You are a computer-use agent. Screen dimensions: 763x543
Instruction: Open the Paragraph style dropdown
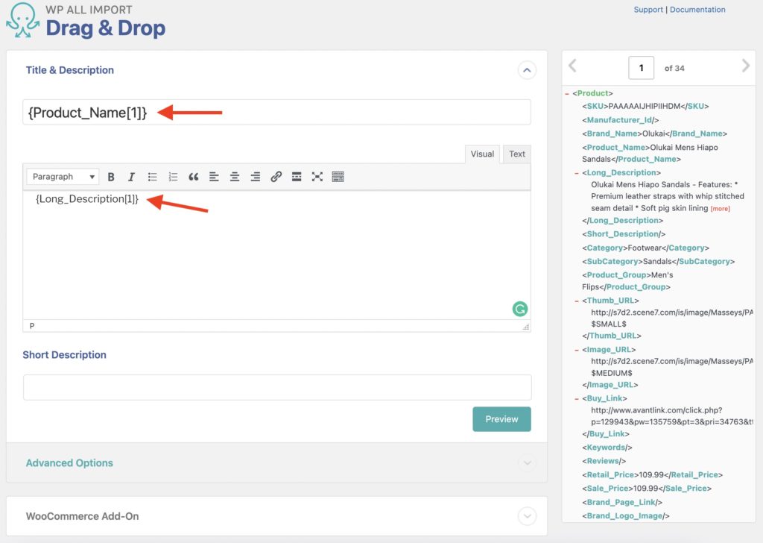tap(63, 176)
